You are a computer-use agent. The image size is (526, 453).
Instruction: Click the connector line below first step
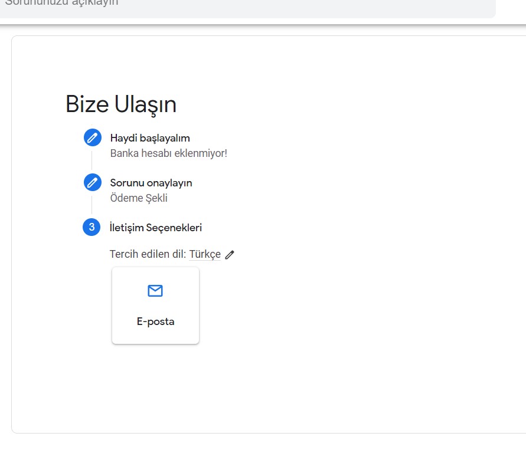click(92, 160)
